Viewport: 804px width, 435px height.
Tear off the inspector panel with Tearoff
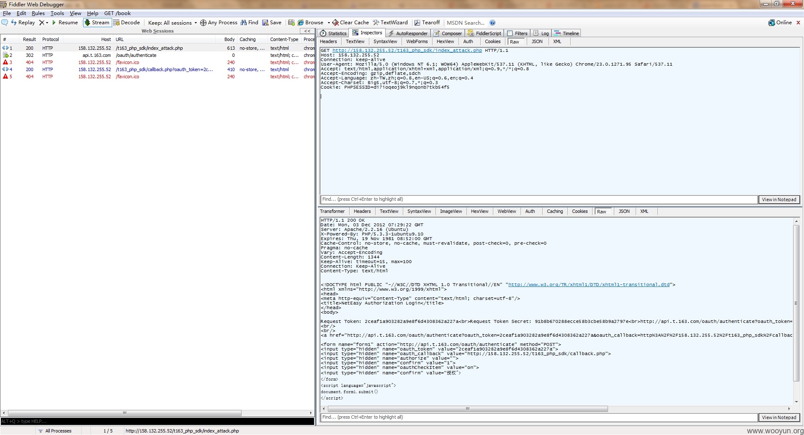[427, 23]
